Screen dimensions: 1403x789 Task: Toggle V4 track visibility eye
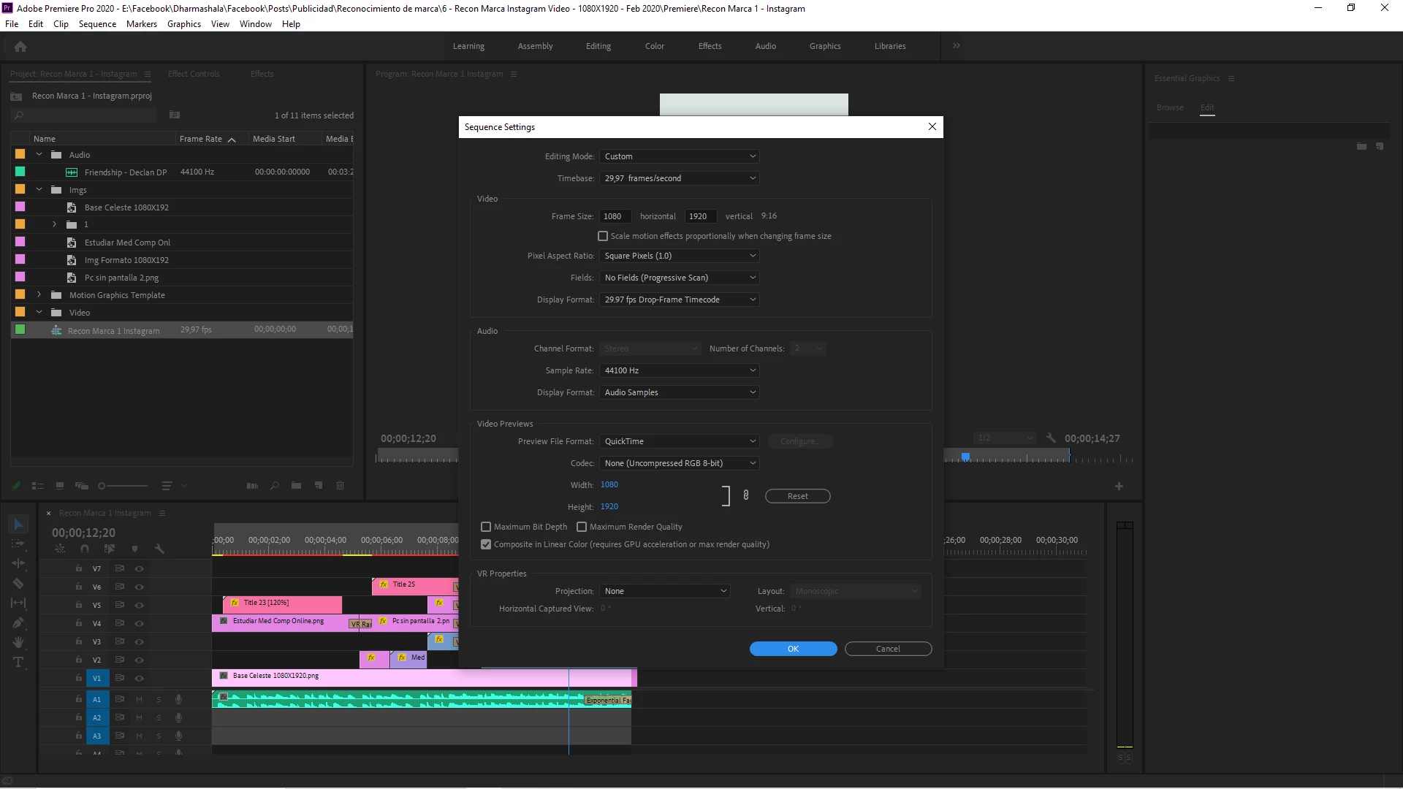click(x=139, y=623)
